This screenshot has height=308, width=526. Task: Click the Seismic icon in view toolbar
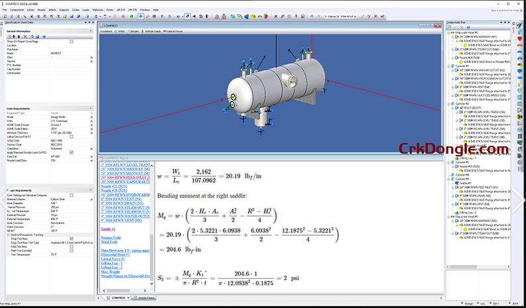129,31
